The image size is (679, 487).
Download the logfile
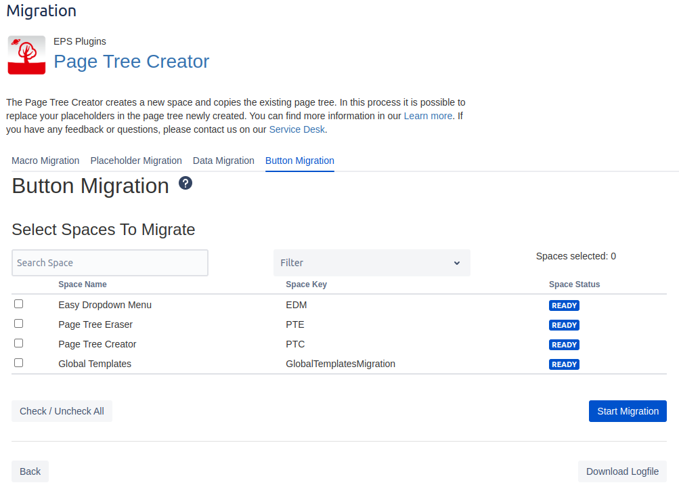point(622,471)
